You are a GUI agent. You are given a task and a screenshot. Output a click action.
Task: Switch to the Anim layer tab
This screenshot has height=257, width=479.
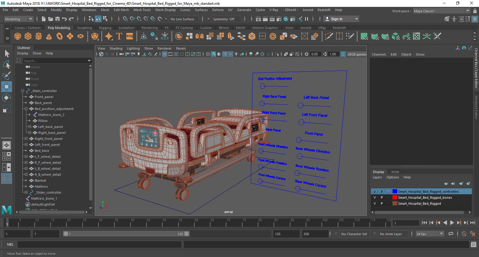[395, 172]
